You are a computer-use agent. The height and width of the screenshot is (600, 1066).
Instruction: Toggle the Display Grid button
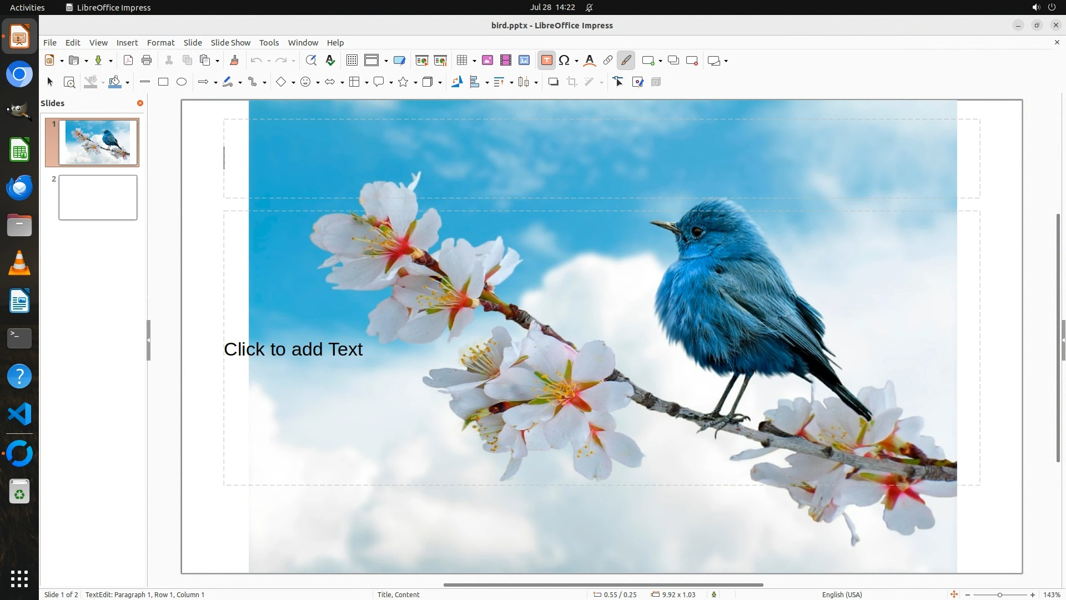tap(352, 61)
